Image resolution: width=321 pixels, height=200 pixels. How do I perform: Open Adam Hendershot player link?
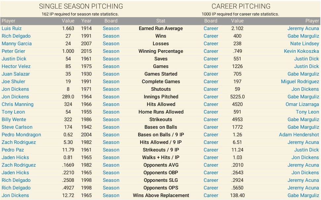pyautogui.click(x=299, y=135)
